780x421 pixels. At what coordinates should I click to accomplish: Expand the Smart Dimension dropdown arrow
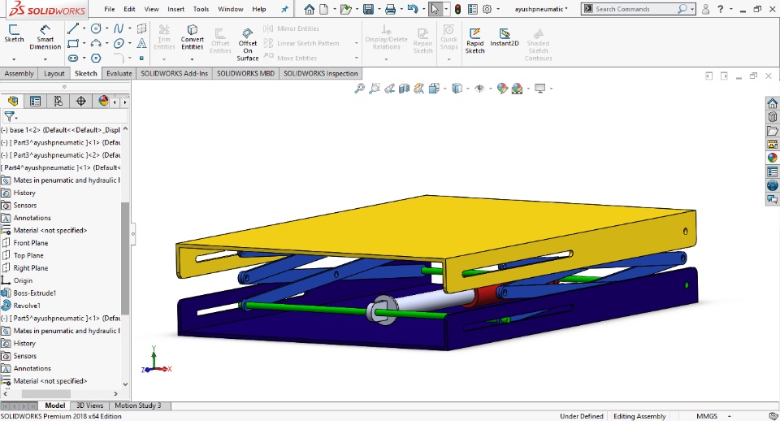click(45, 59)
